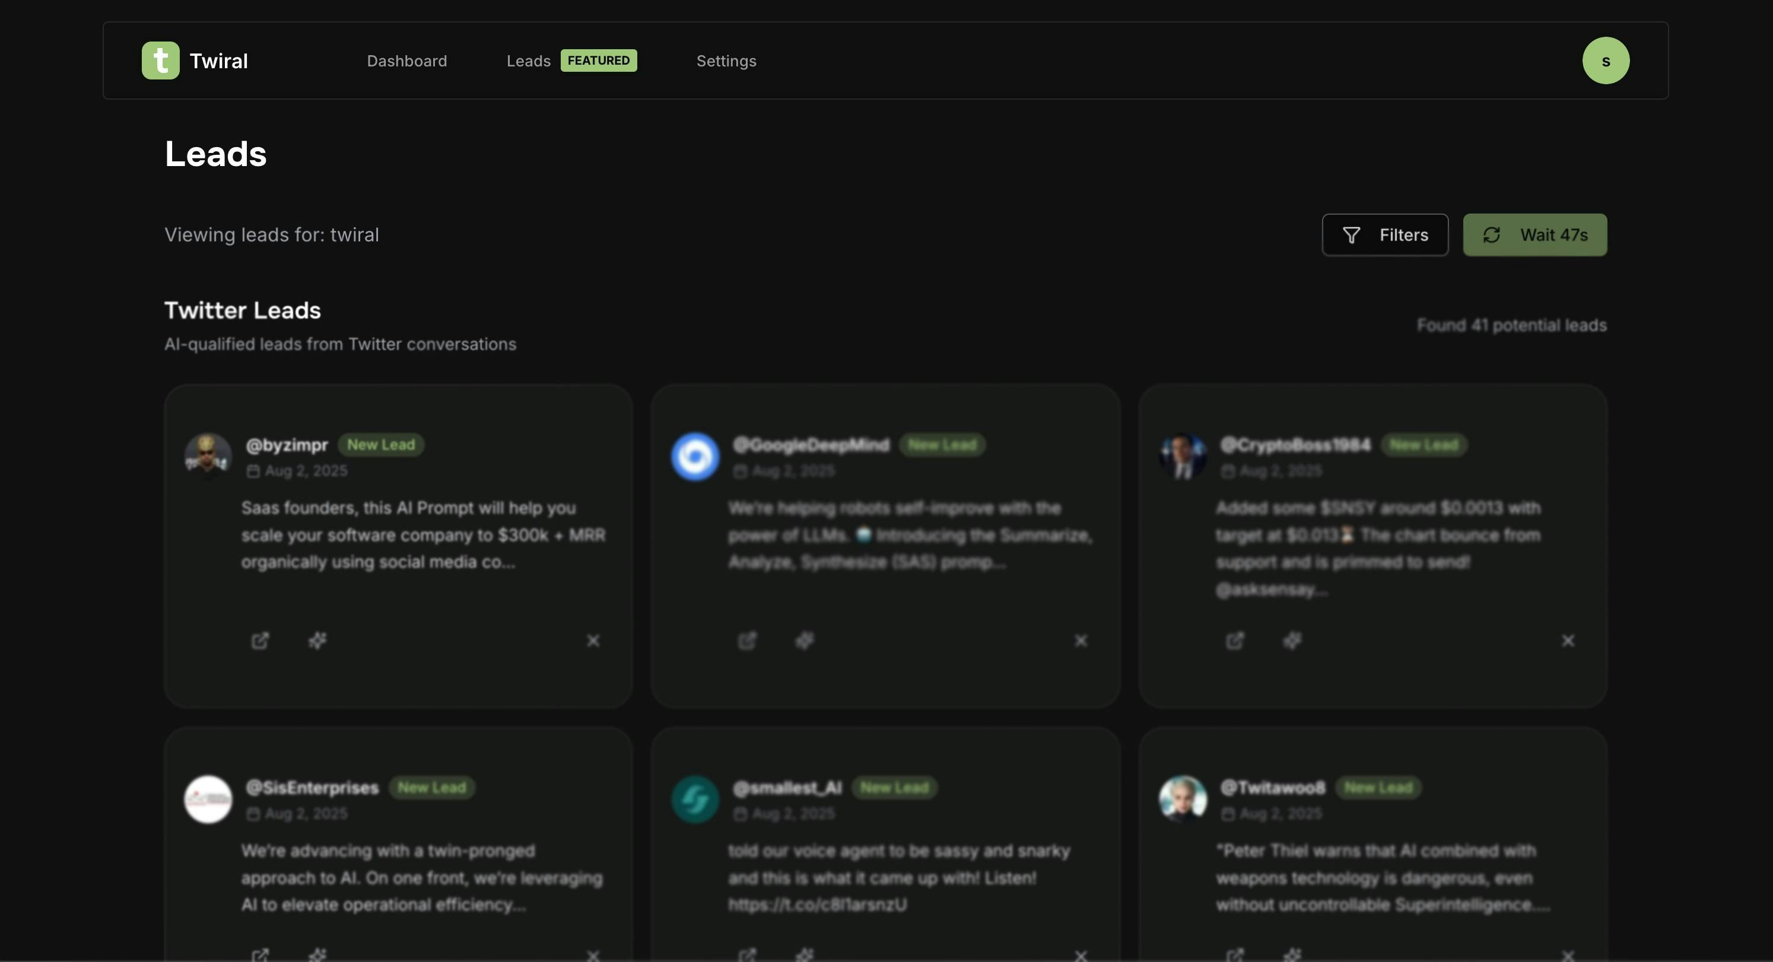
Task: Open @GoogleDeepMind tweet via external link icon
Action: point(747,641)
